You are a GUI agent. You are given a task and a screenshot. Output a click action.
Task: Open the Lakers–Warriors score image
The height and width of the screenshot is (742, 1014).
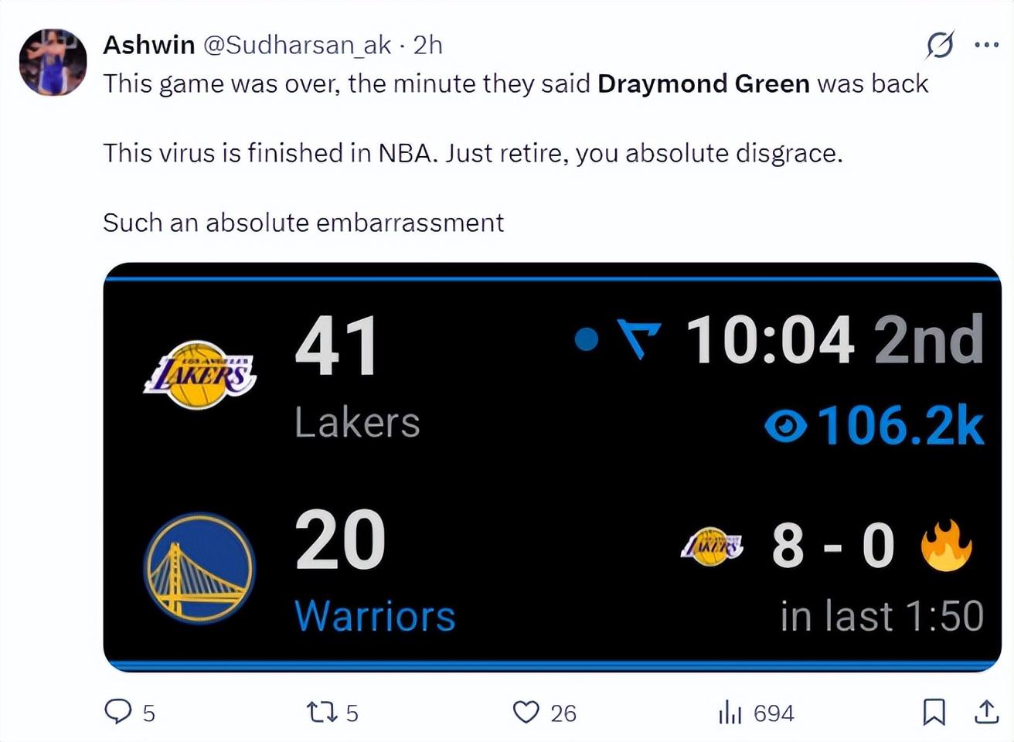(x=552, y=467)
